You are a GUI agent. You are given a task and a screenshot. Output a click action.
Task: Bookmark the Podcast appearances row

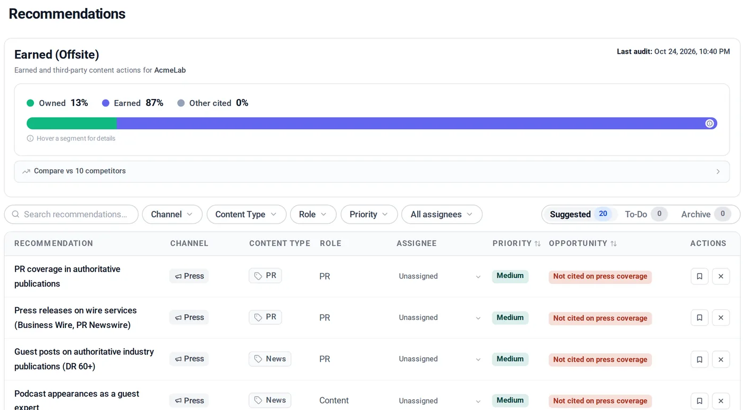(x=699, y=401)
